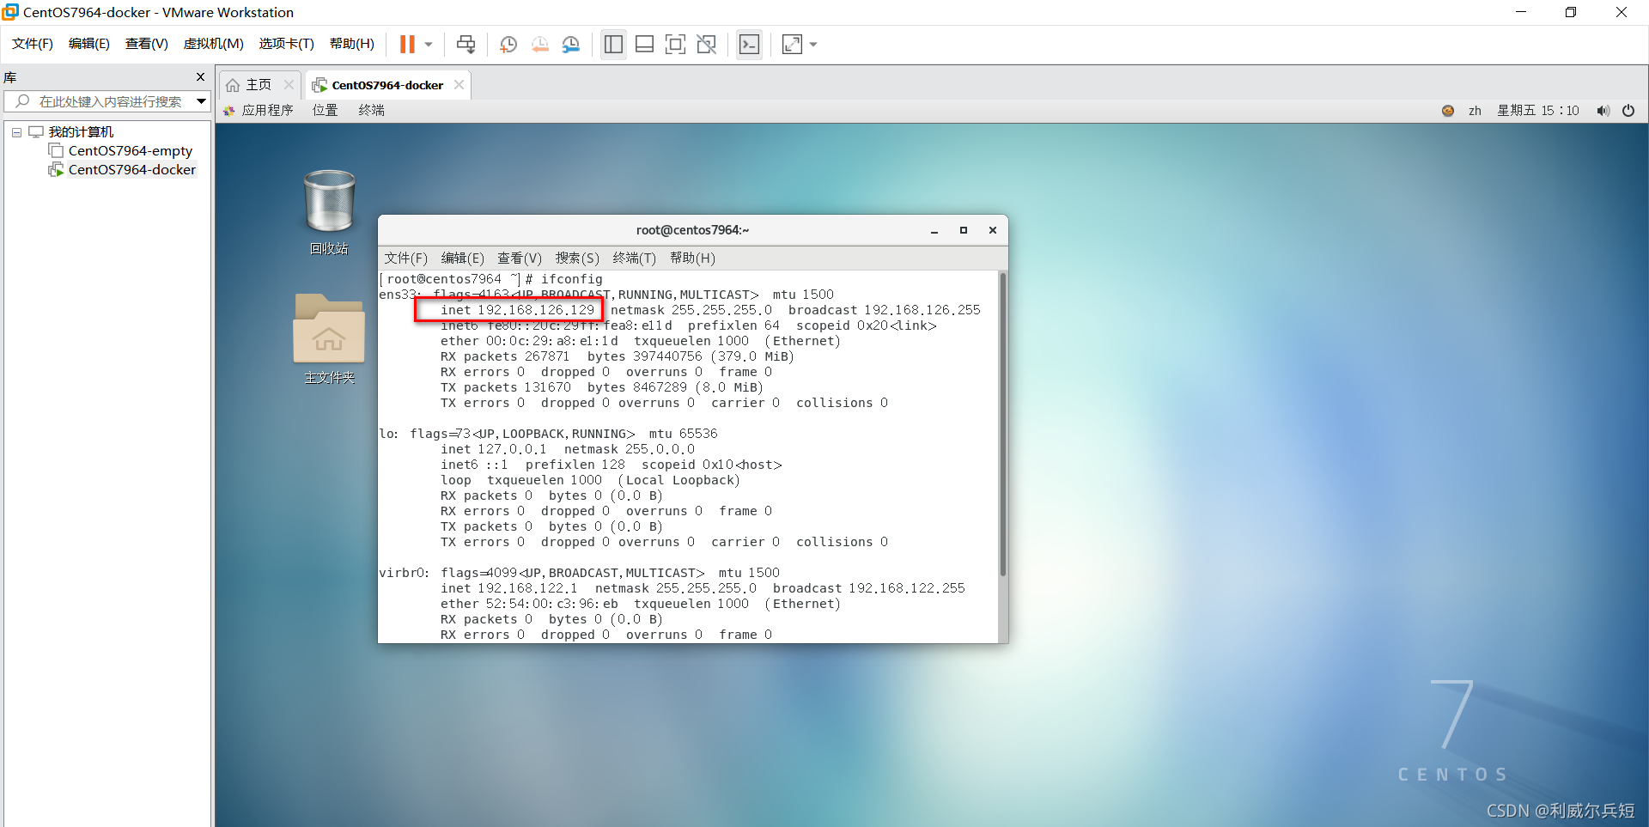The width and height of the screenshot is (1649, 827).
Task: Close the root@centos7964 terminal window
Action: [993, 230]
